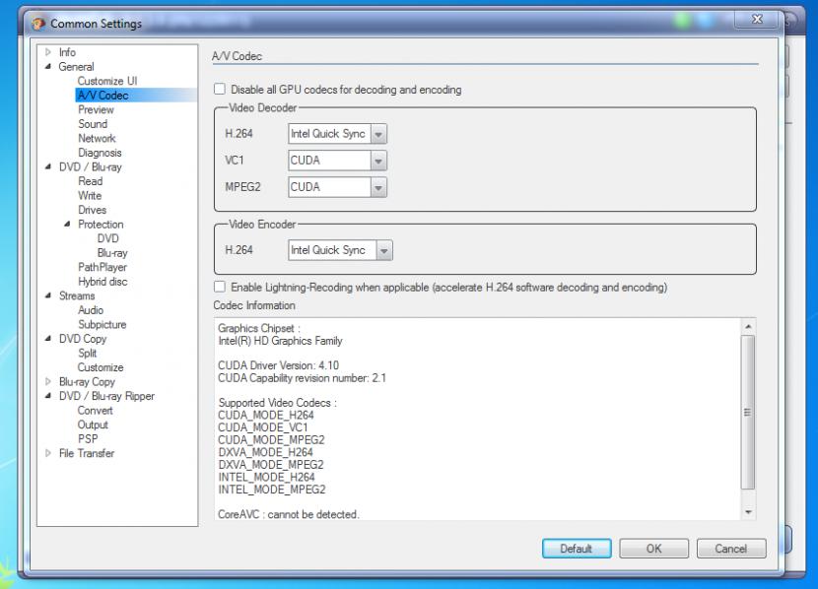Collapse the Streams tree node
Viewport: 818px width, 589px height.
coord(48,295)
